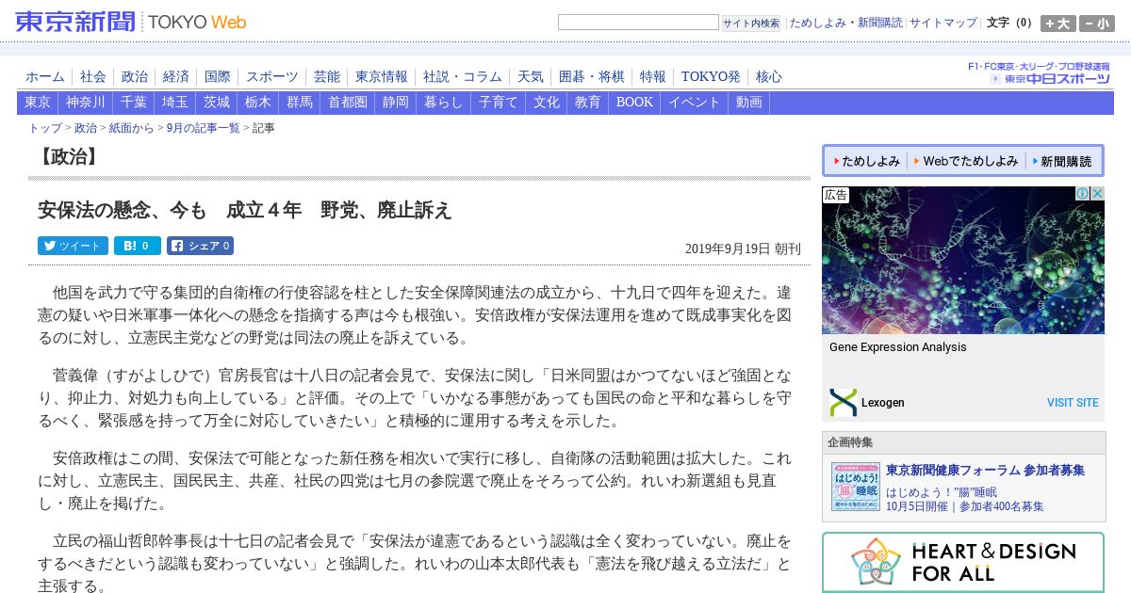
Task: Select the 神奈川 regional tab
Action: tap(86, 103)
